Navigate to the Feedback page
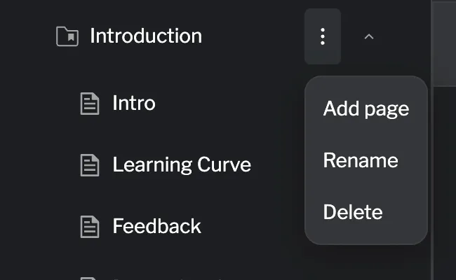The image size is (456, 280). tap(157, 226)
